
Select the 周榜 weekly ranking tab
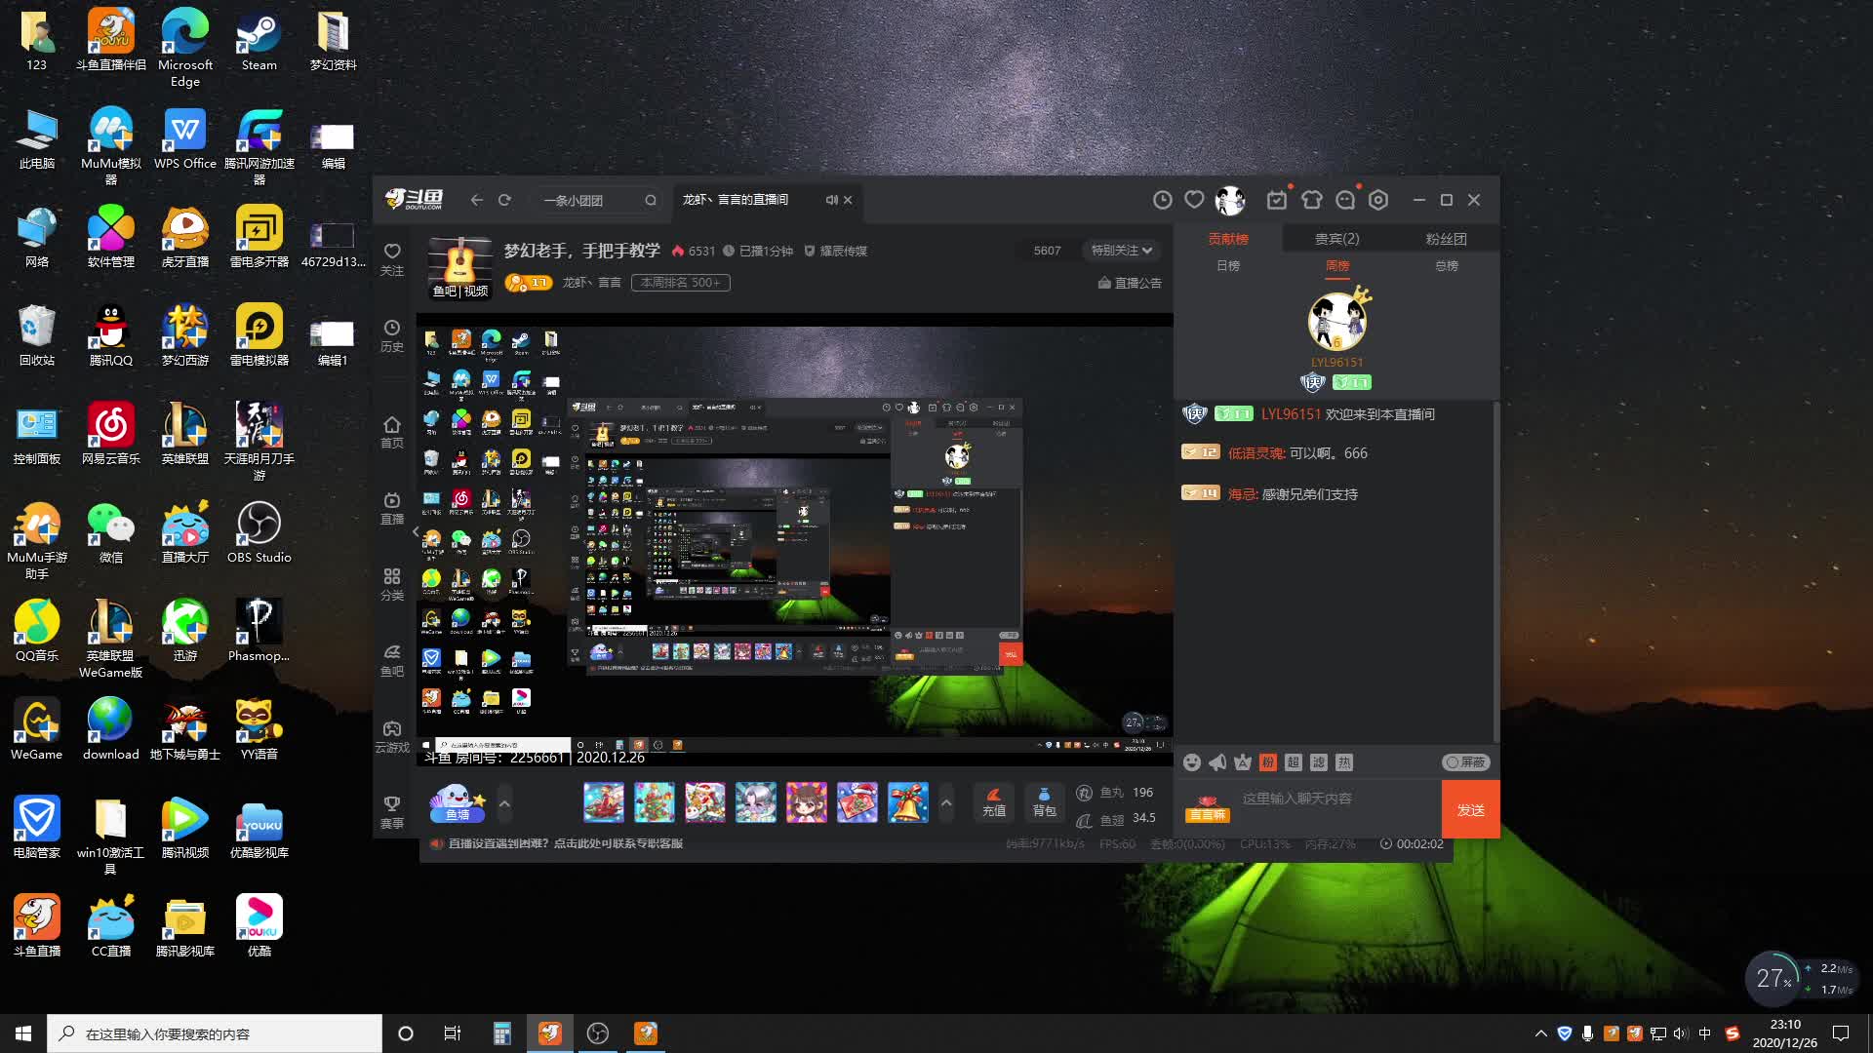click(x=1337, y=266)
